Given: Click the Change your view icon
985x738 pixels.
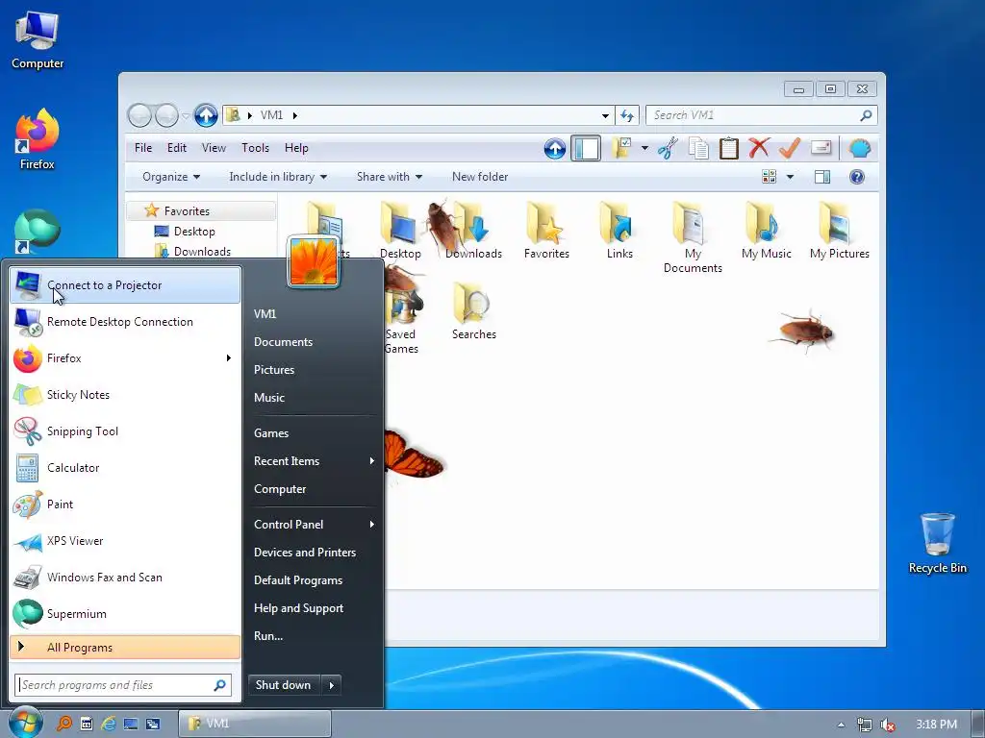Looking at the screenshot, I should [x=769, y=177].
